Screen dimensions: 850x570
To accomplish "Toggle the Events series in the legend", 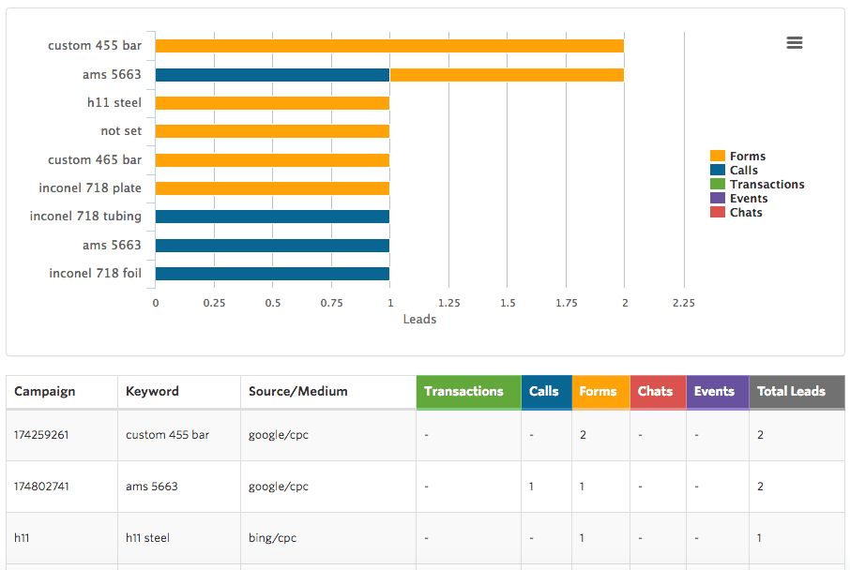I will tap(739, 199).
